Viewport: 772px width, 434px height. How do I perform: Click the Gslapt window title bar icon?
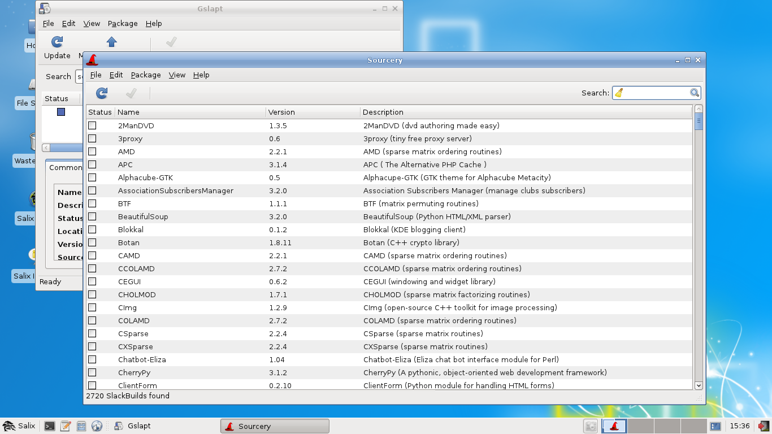[x=45, y=8]
